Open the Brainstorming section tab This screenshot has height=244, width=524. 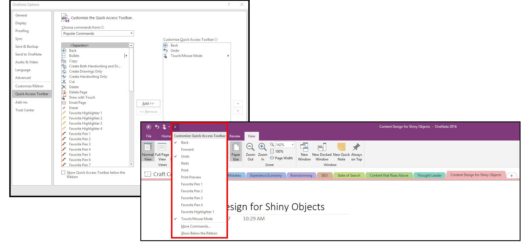pos(301,175)
